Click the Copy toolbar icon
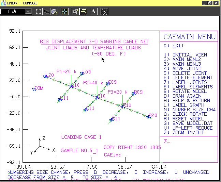The height and width of the screenshot is (182, 221). tap(46, 12)
